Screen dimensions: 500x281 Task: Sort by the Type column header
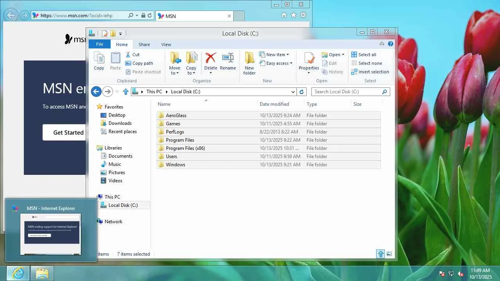328,104
